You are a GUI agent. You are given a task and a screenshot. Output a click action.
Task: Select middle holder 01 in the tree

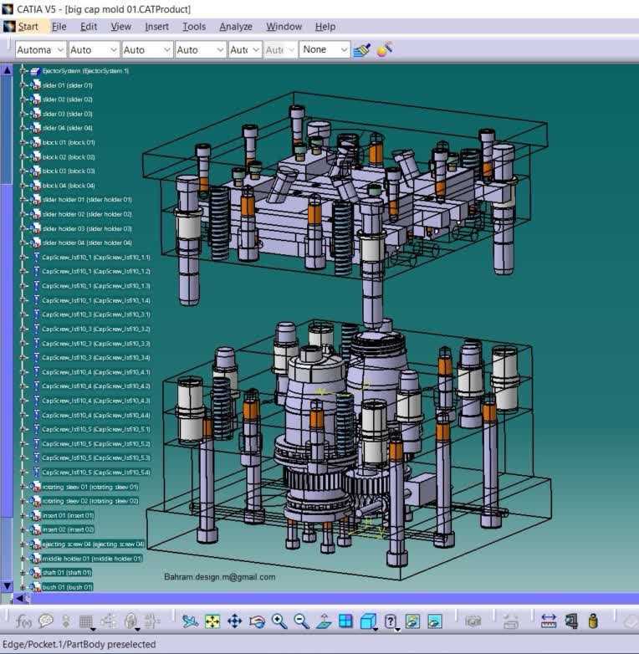point(92,559)
